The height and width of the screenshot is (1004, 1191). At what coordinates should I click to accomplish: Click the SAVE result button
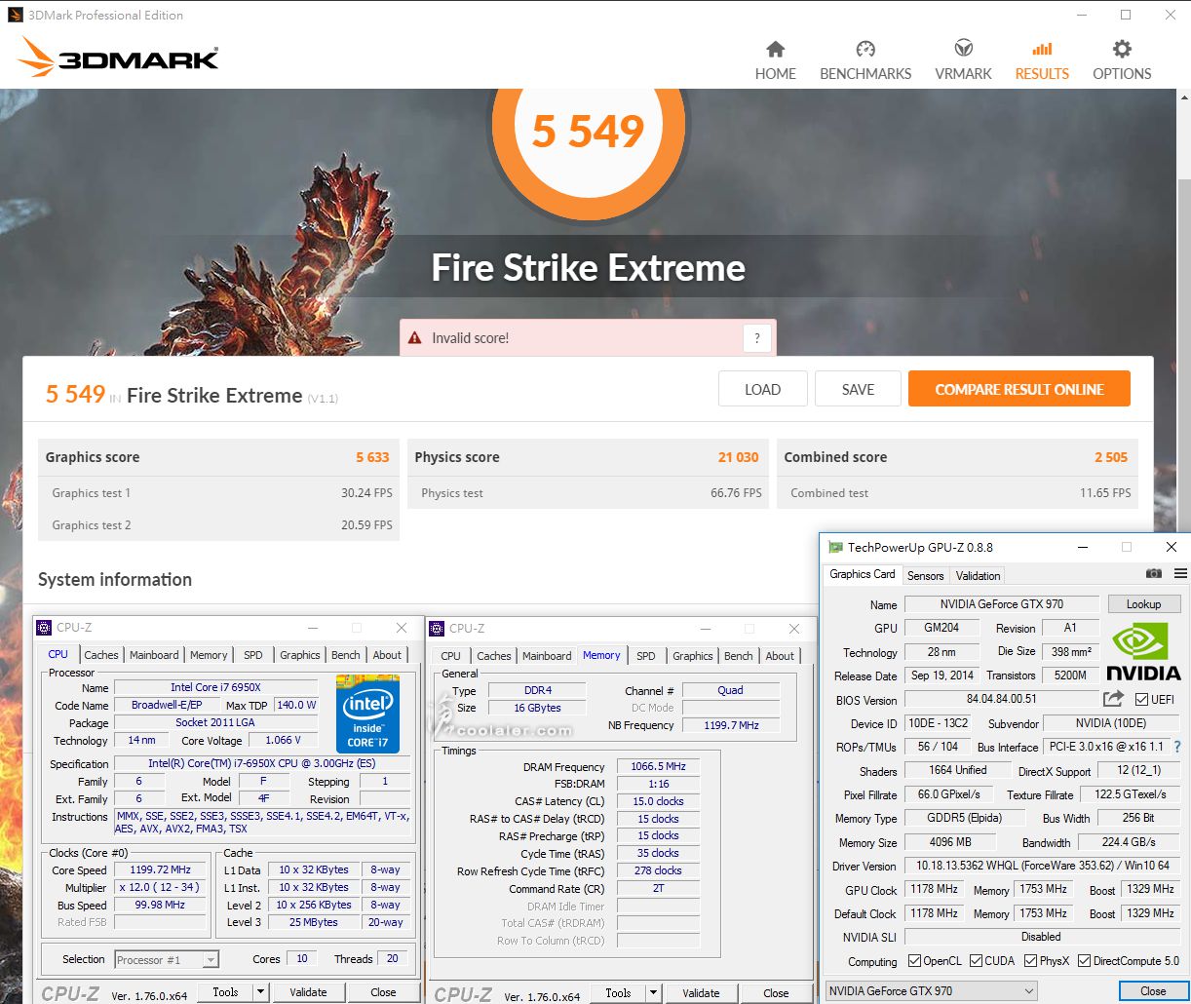tap(858, 389)
